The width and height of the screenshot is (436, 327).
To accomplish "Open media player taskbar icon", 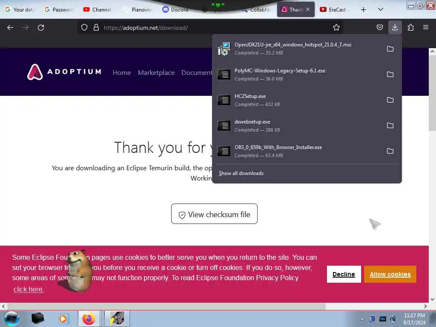I will pyautogui.click(x=63, y=318).
